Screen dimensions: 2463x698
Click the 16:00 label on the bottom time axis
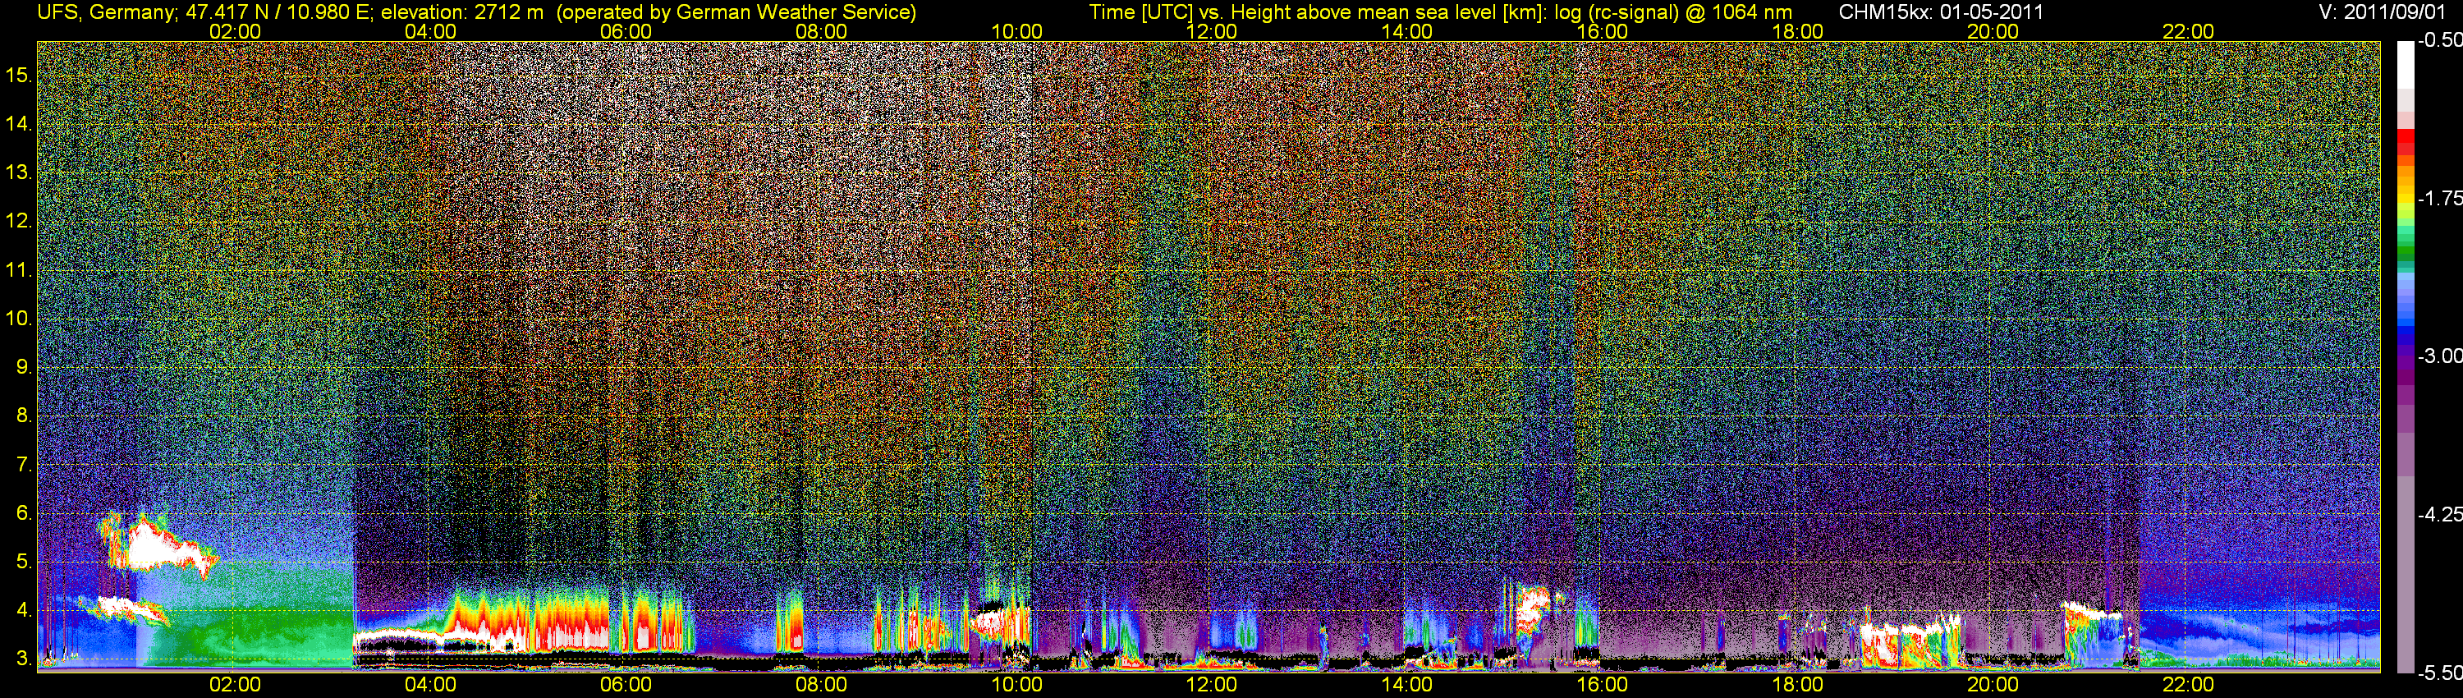point(1603,685)
